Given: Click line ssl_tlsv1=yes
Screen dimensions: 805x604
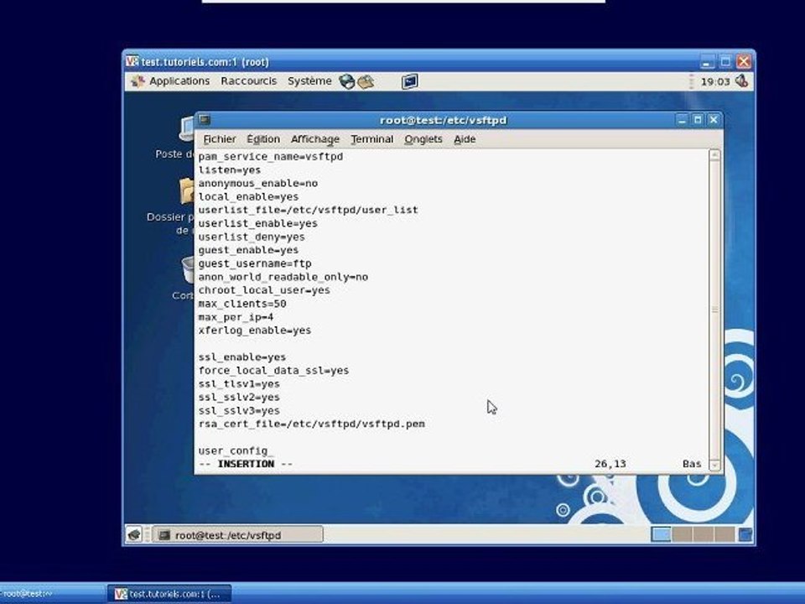Looking at the screenshot, I should click(x=239, y=383).
